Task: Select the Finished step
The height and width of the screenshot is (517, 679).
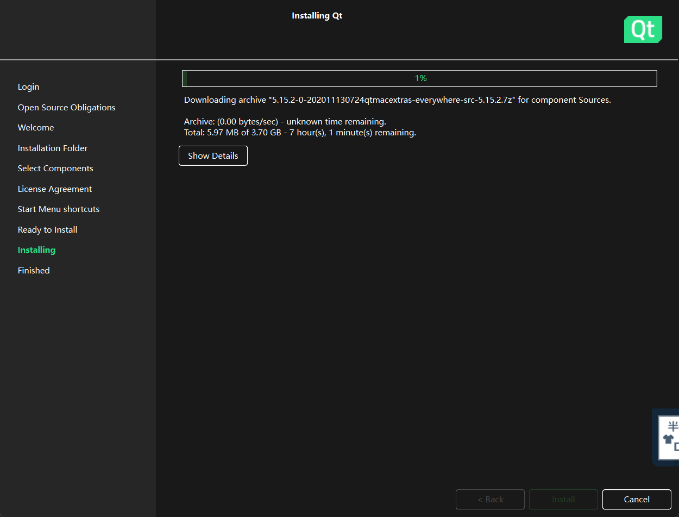Action: click(x=34, y=271)
